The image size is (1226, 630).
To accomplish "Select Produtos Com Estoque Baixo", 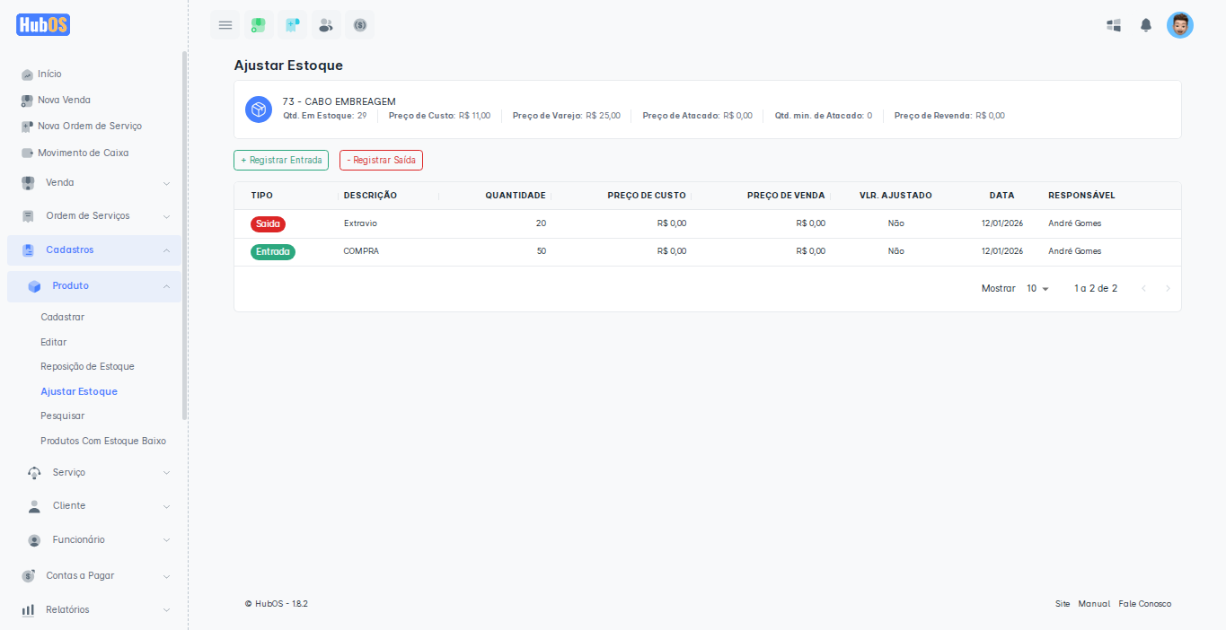I will pyautogui.click(x=102, y=442).
